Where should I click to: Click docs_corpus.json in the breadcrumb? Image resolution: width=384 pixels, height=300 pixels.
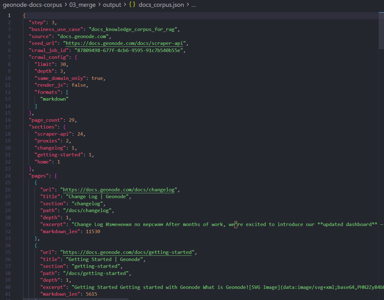[x=161, y=5]
